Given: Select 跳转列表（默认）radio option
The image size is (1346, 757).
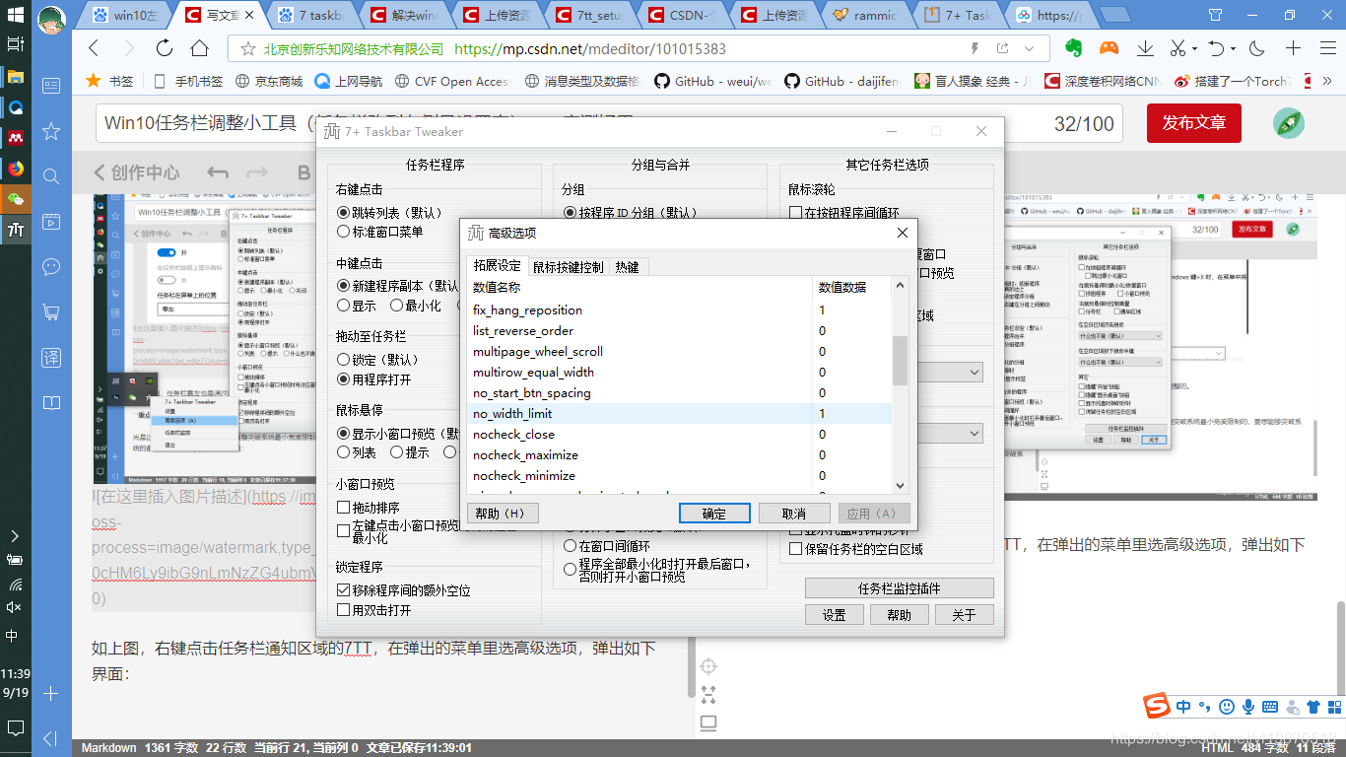Looking at the screenshot, I should 389,212.
